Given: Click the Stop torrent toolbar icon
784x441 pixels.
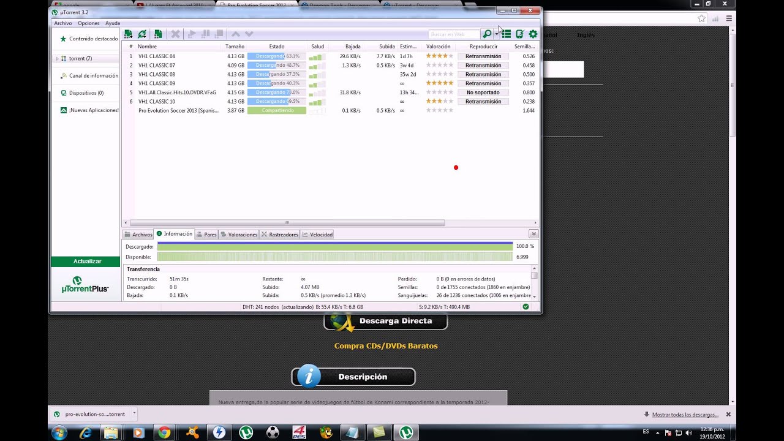Looking at the screenshot, I should 219,34.
